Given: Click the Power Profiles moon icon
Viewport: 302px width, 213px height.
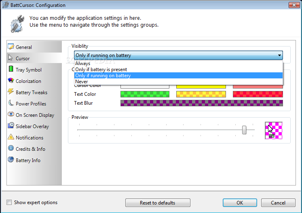Looking at the screenshot, I should click(11, 103).
